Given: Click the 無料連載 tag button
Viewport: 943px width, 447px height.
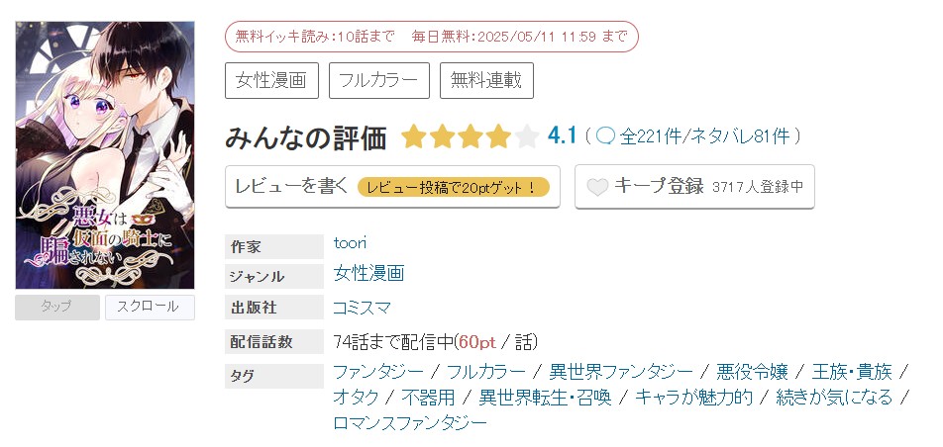Looking at the screenshot, I should pos(486,80).
